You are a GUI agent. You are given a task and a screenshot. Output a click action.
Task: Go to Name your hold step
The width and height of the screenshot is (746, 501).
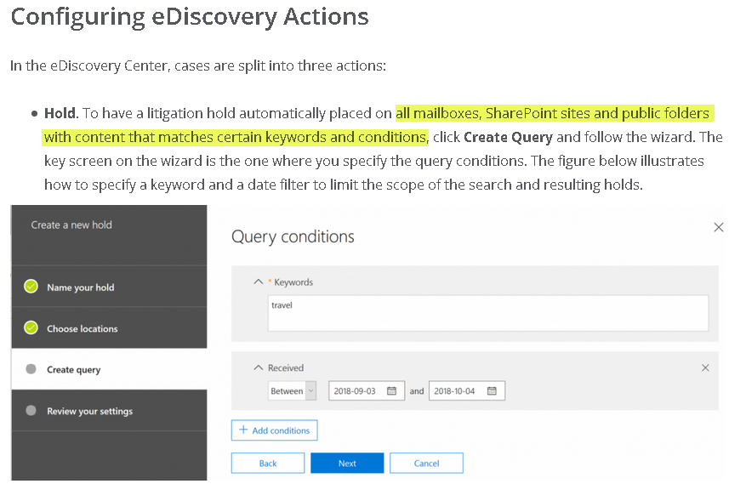pyautogui.click(x=109, y=287)
